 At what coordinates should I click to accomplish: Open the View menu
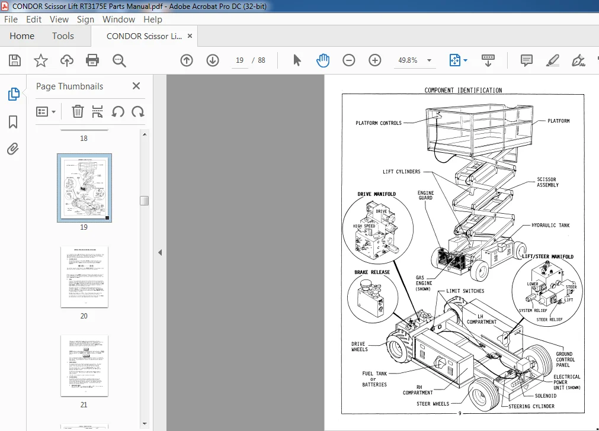pyautogui.click(x=59, y=20)
